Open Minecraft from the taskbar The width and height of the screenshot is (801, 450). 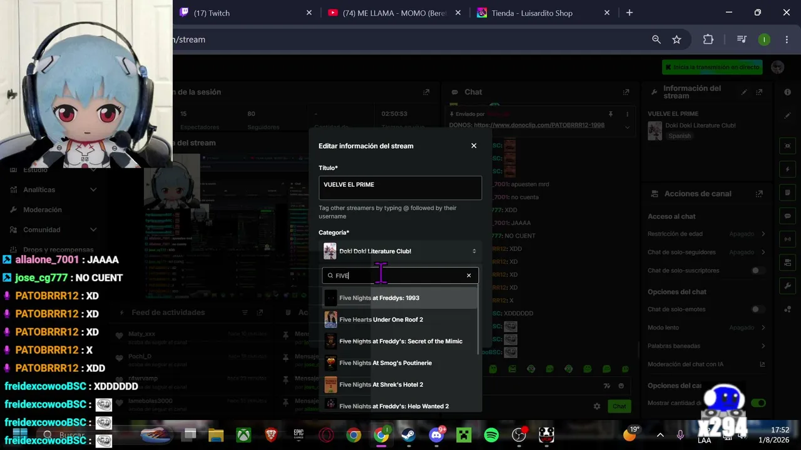(x=464, y=434)
